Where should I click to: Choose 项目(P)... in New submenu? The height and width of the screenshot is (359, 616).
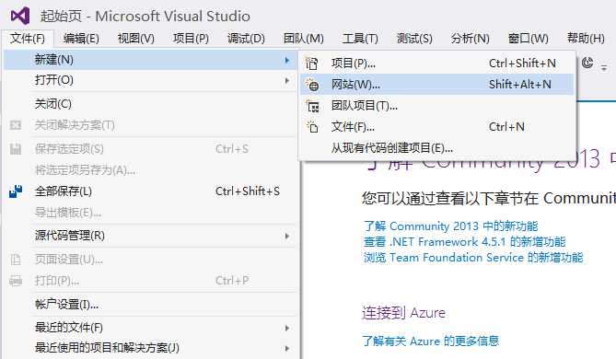click(x=436, y=64)
